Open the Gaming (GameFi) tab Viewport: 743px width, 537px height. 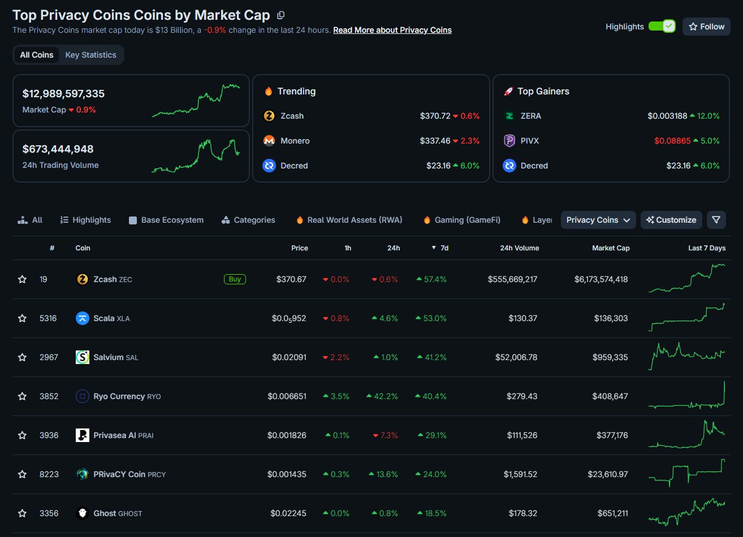[461, 220]
